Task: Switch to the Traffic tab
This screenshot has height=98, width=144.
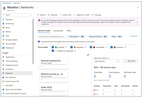Action: click(x=69, y=31)
